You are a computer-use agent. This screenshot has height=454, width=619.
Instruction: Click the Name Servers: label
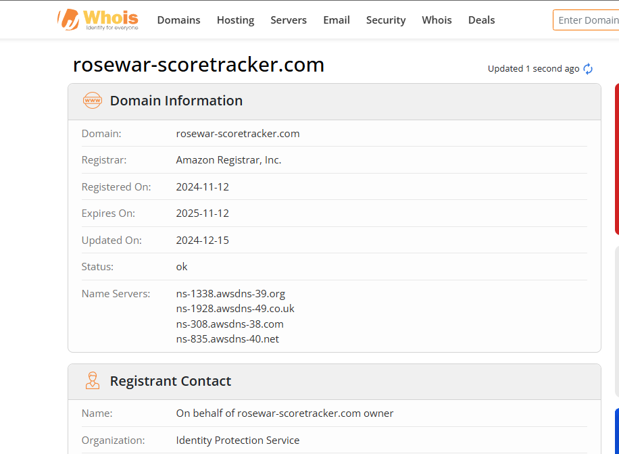(116, 294)
